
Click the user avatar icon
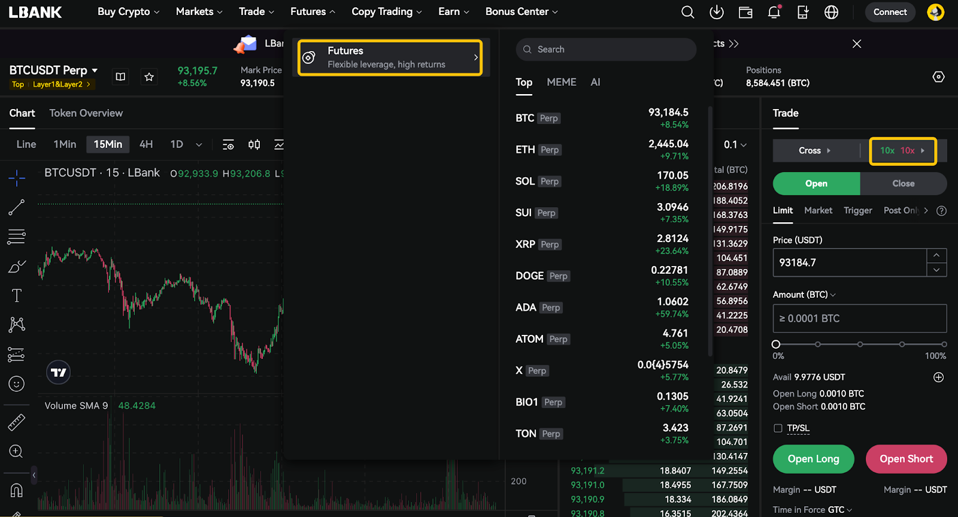tap(936, 12)
